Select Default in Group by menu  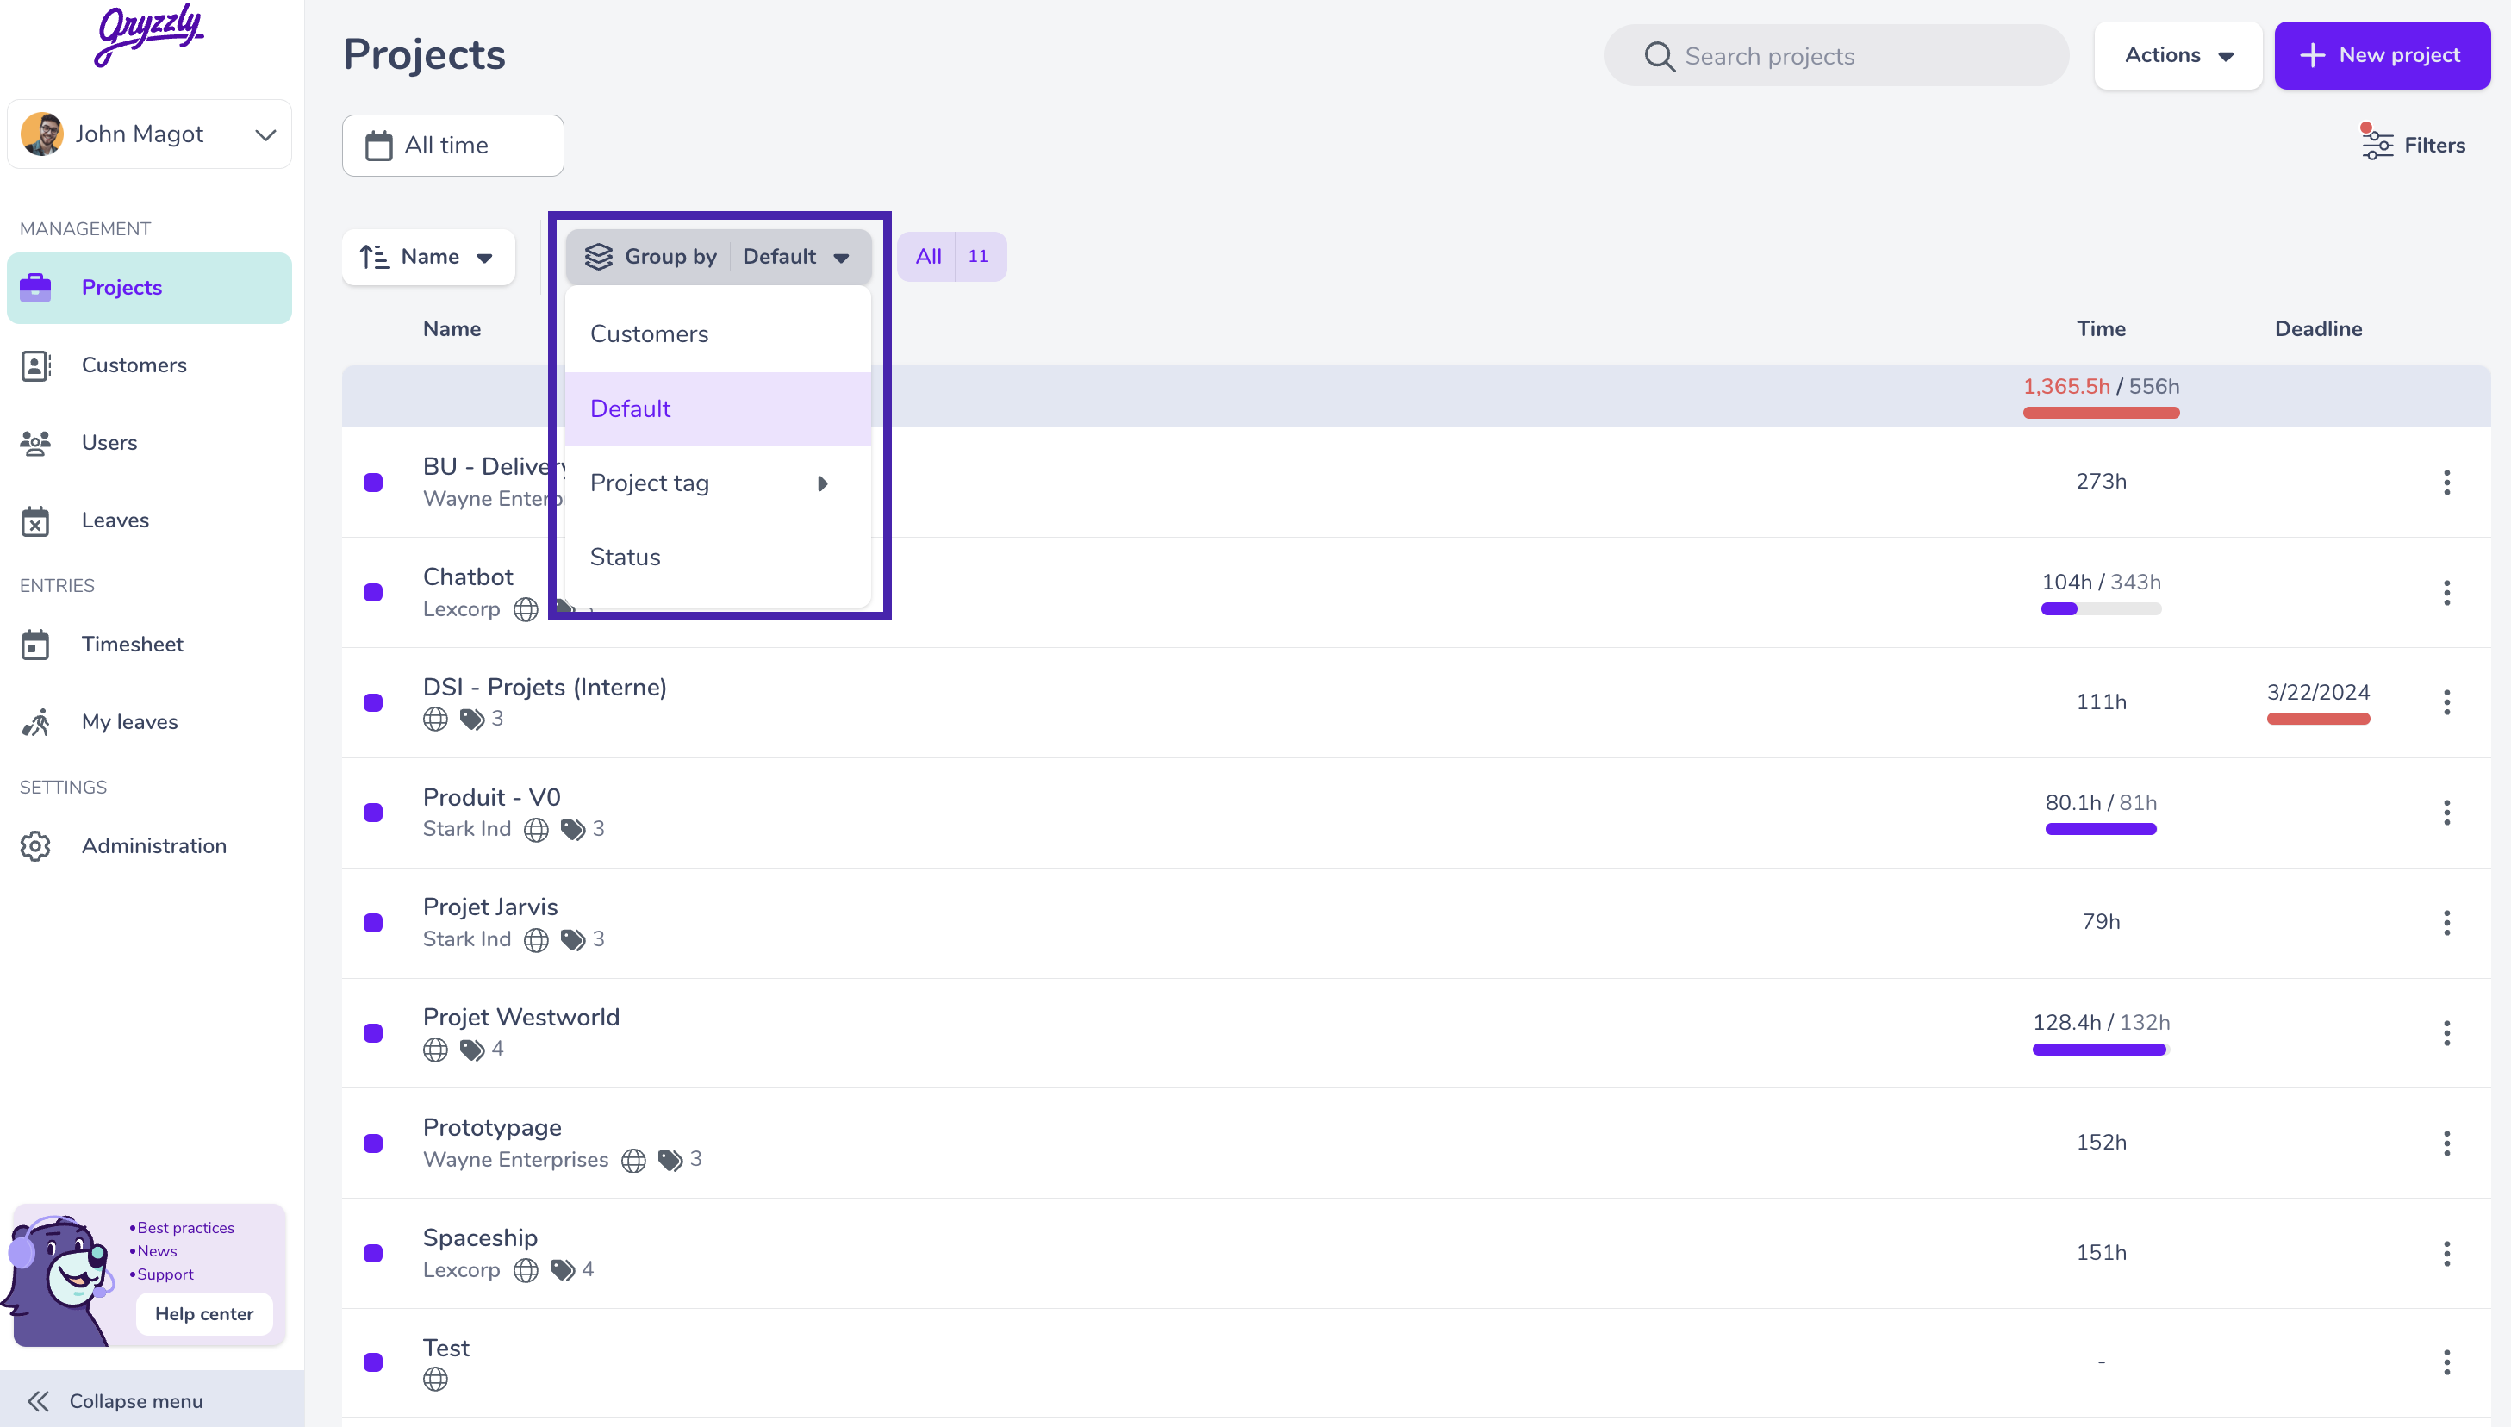[x=719, y=408]
